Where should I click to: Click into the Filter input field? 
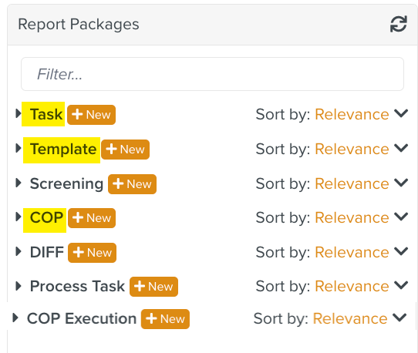tap(212, 74)
